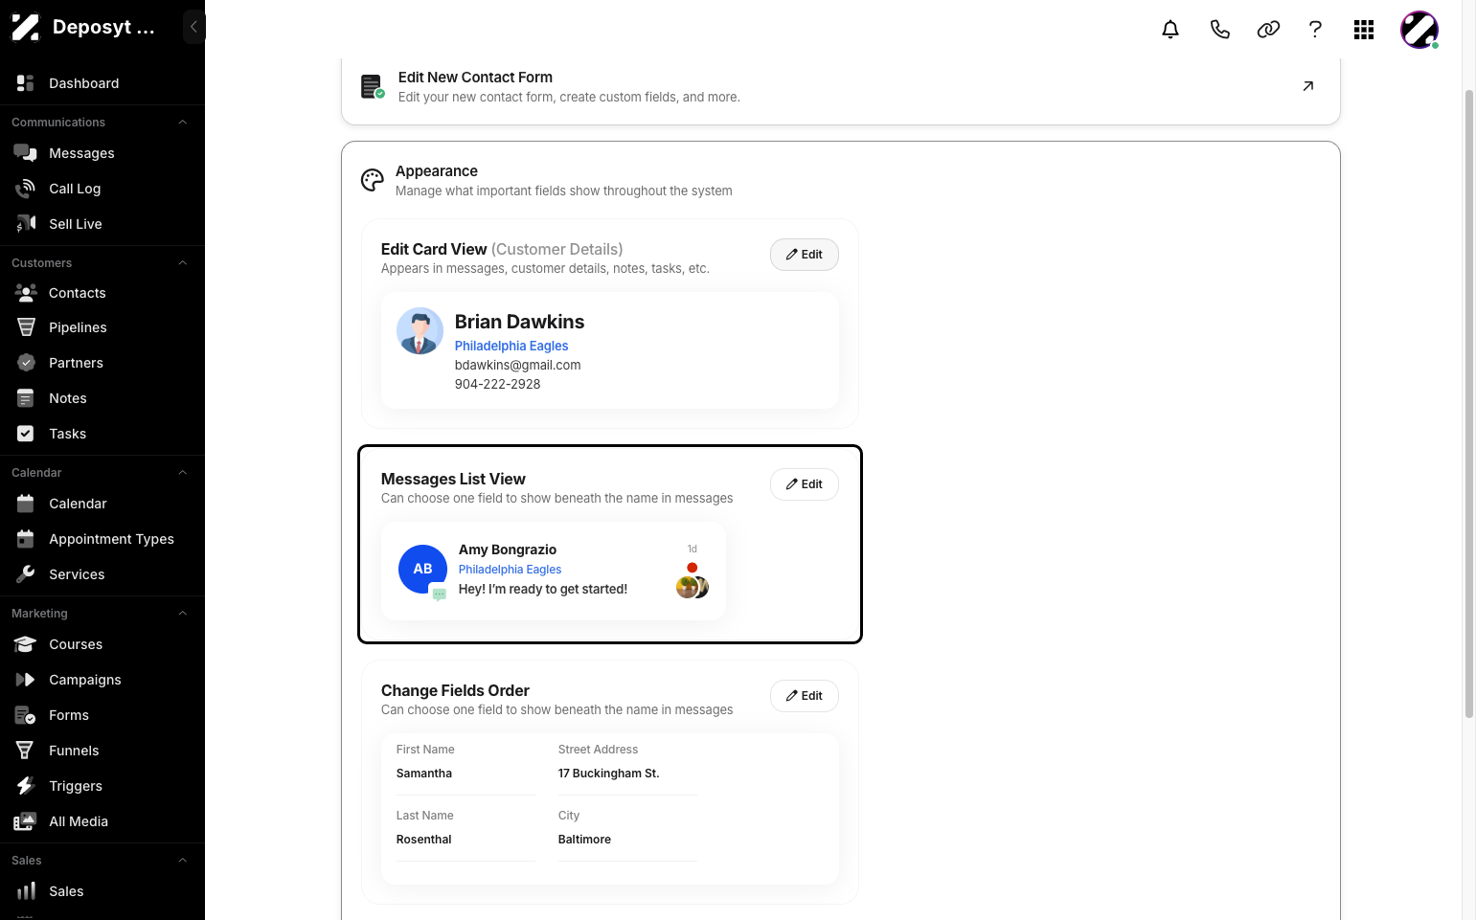
Task: Collapse the Calendar section chevron
Action: pos(182,473)
